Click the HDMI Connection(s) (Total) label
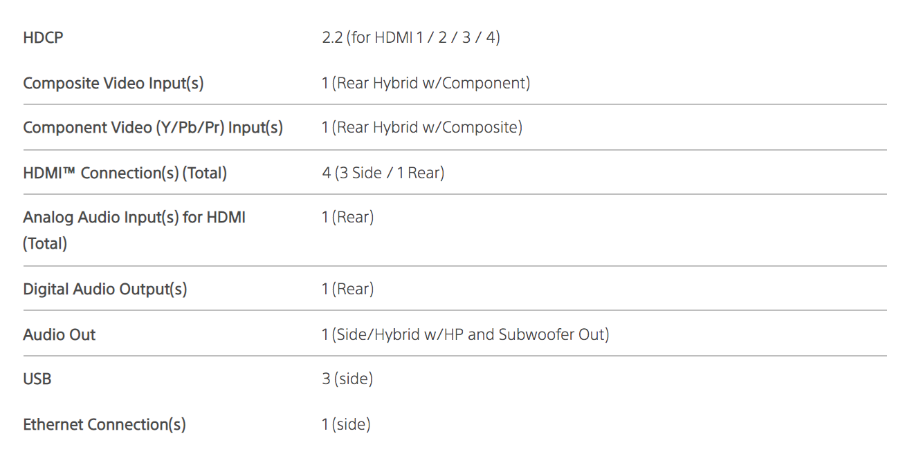This screenshot has height=456, width=912. (125, 173)
